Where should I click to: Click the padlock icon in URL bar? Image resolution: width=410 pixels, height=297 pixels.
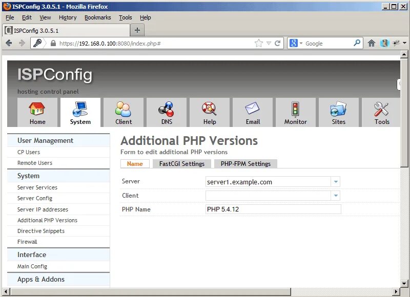[53, 43]
